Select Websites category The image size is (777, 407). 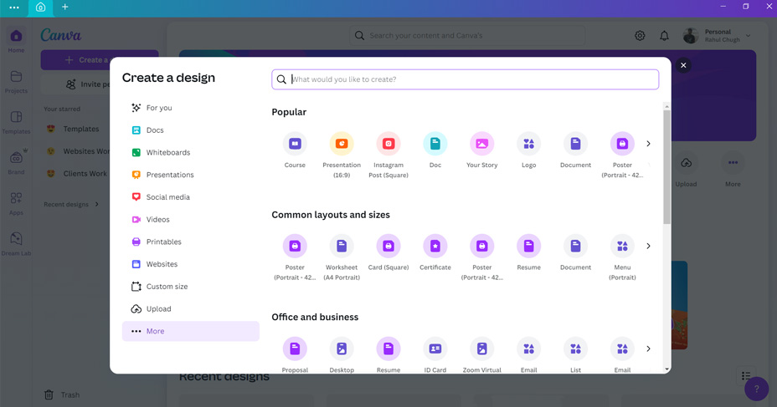[191, 264]
